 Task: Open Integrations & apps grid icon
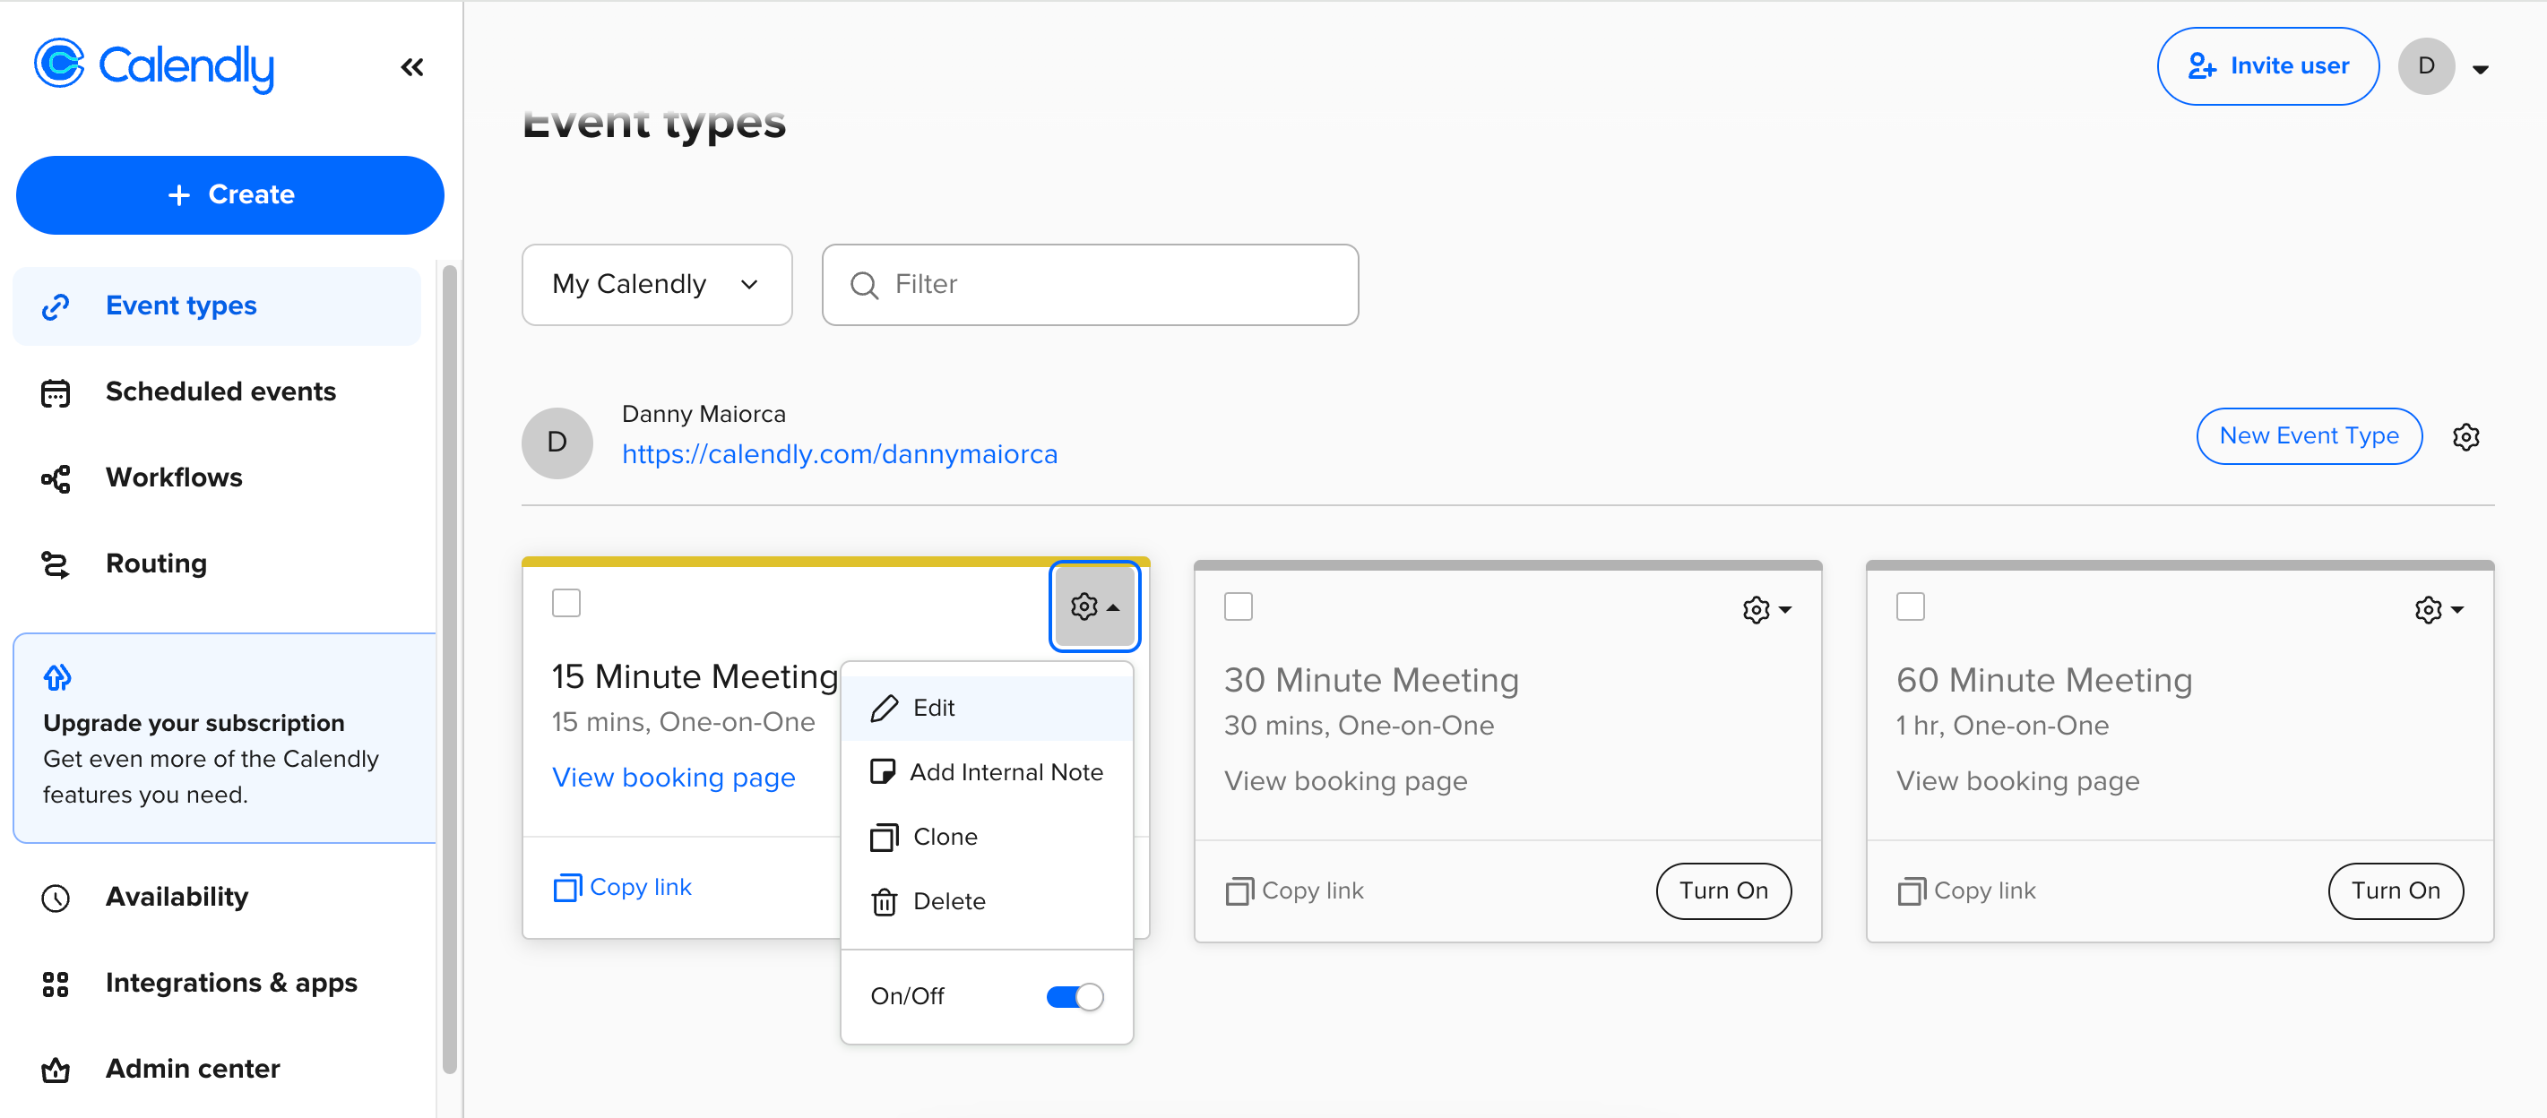point(56,984)
